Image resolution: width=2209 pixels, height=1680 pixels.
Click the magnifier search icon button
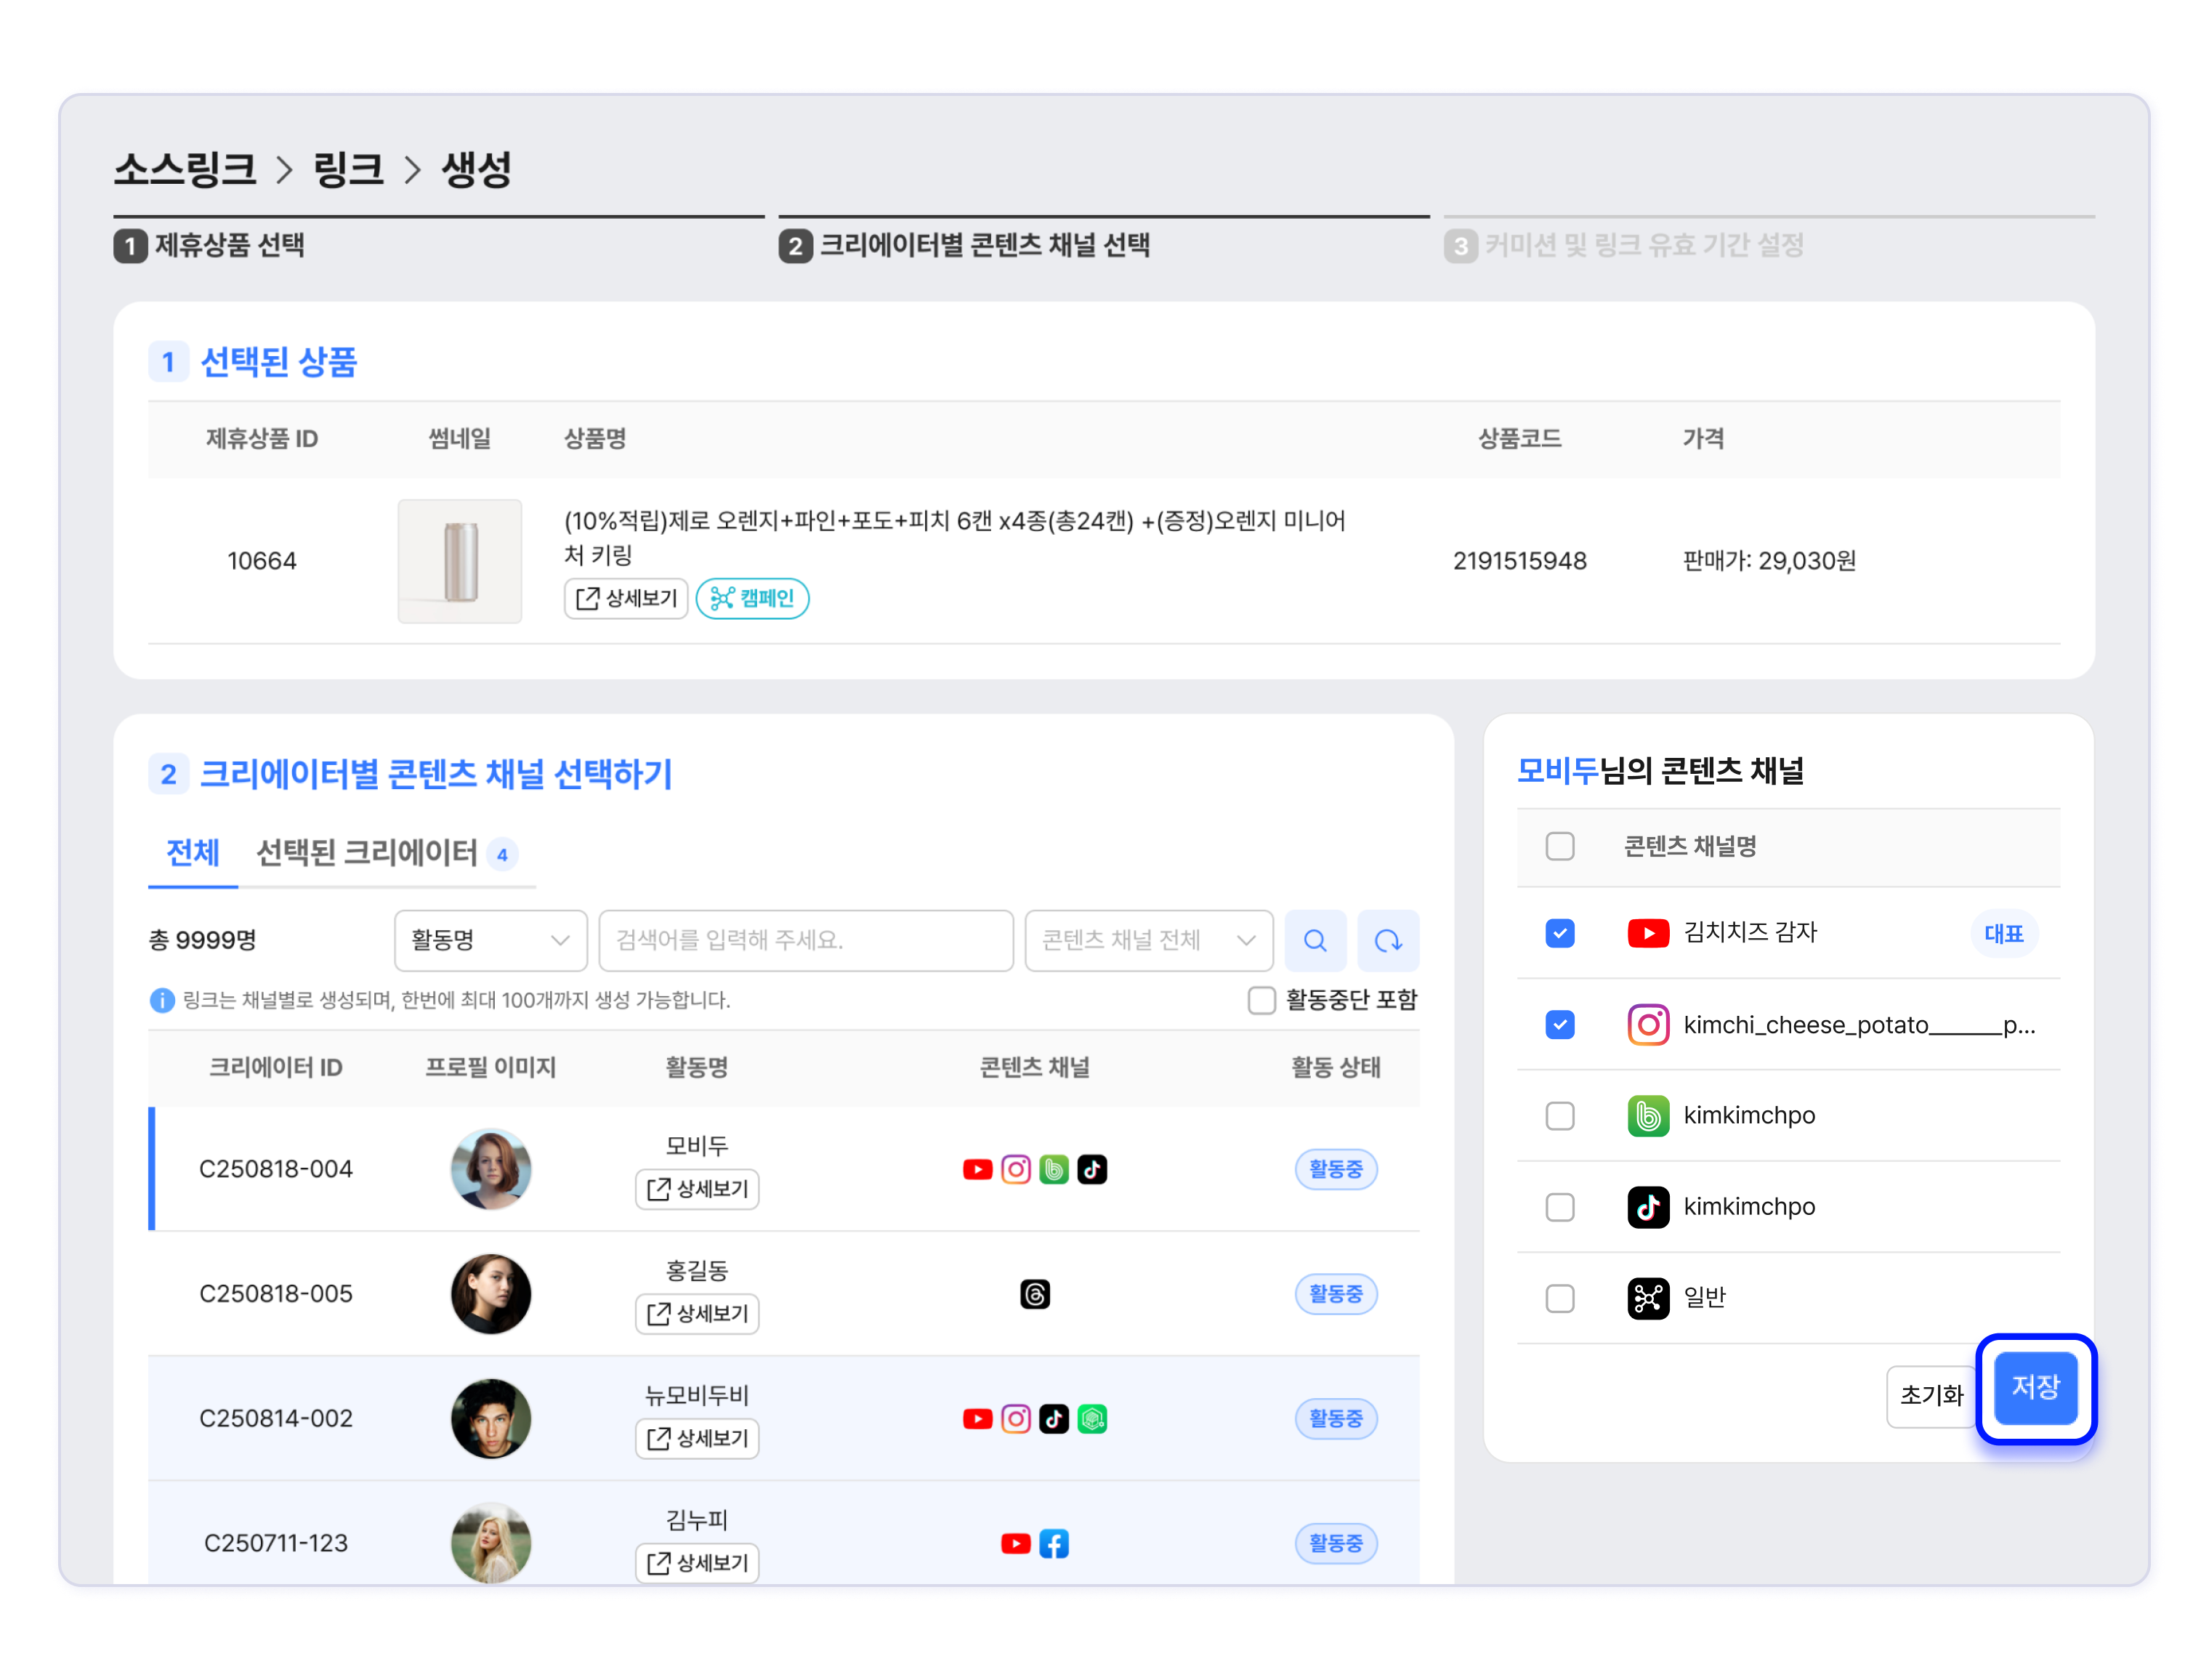(1315, 940)
